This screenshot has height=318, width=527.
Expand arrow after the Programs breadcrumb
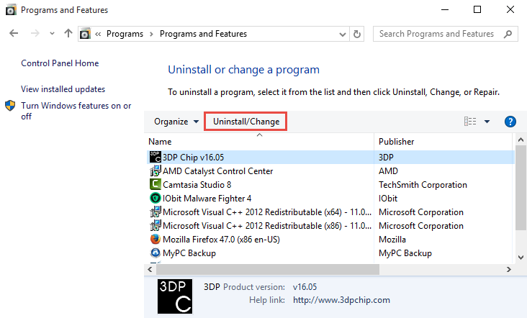151,34
